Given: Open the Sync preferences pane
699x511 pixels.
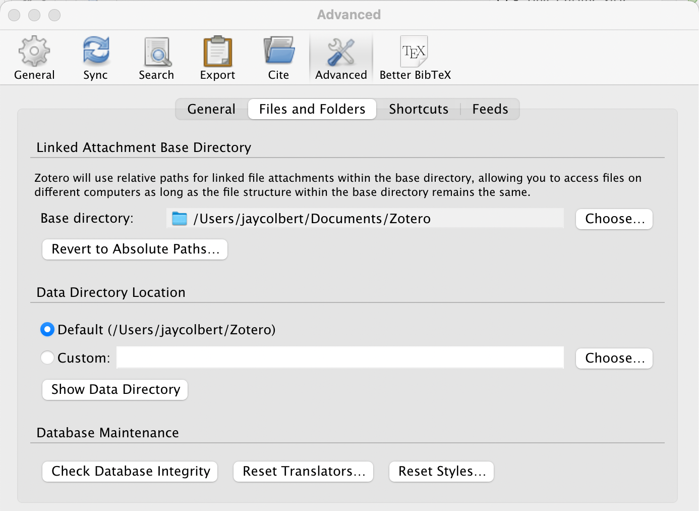Looking at the screenshot, I should (95, 57).
